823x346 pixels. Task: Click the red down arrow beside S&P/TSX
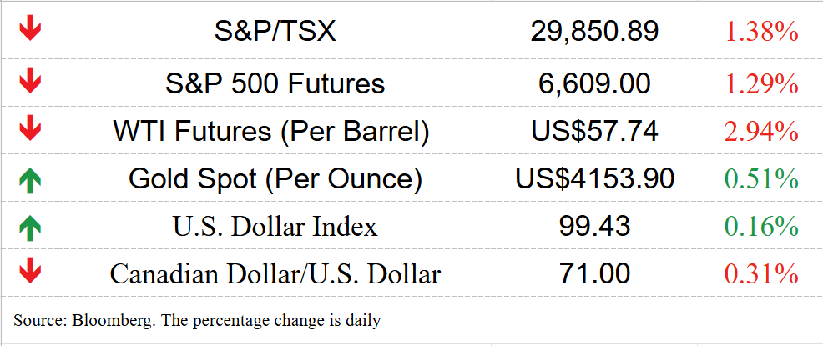click(x=31, y=31)
